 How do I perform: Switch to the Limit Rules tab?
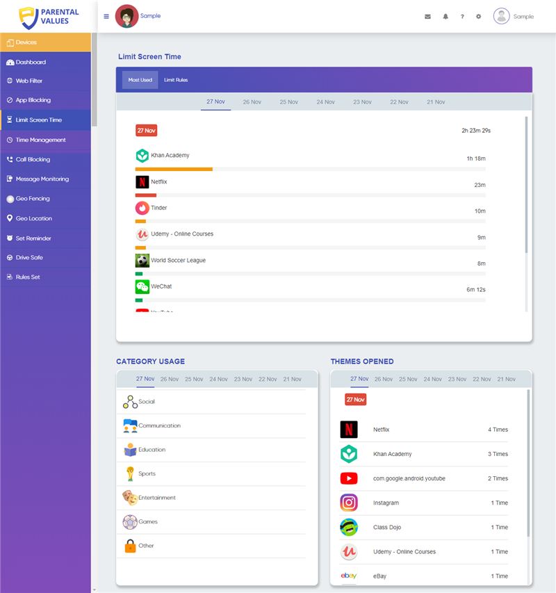click(176, 80)
